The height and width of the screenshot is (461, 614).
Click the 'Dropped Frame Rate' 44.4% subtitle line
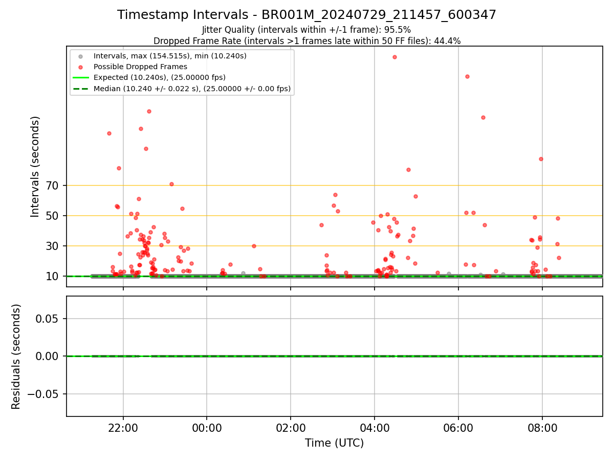click(x=307, y=41)
